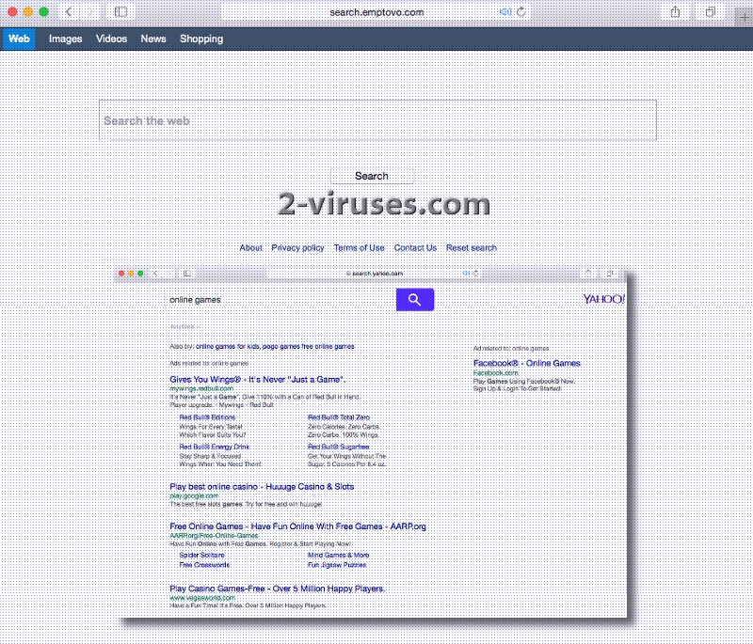Open the Red Bull Energy Drink sublink
This screenshot has width=753, height=644.
215,447
